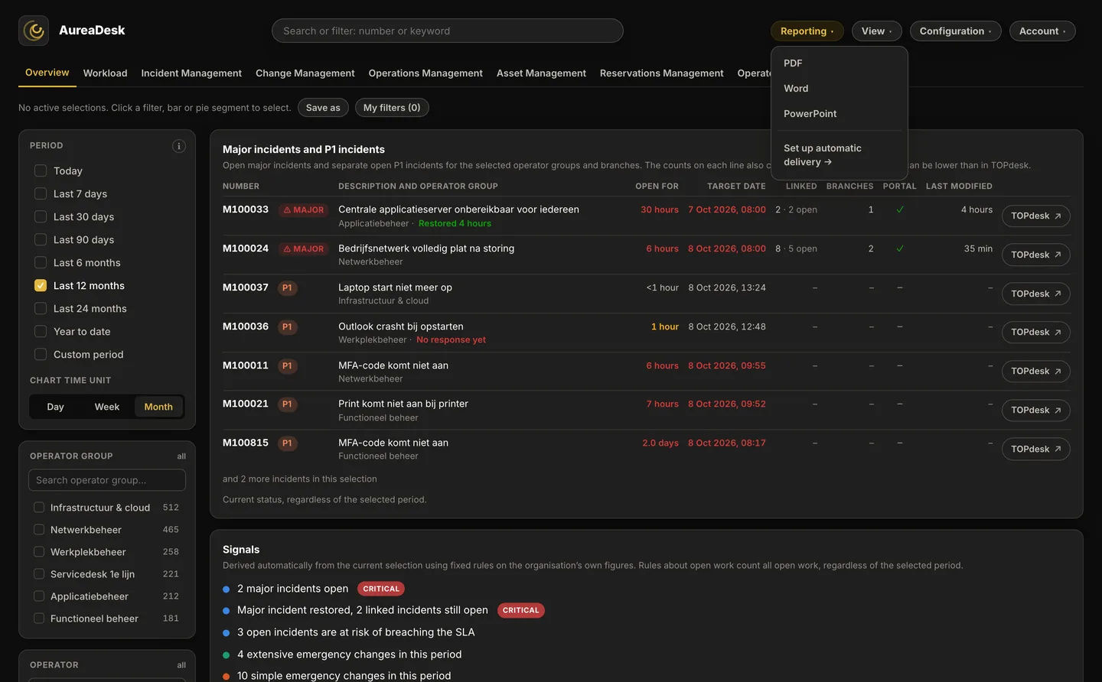Click the 'No response yet' status text
This screenshot has height=682, width=1102.
pyautogui.click(x=451, y=340)
